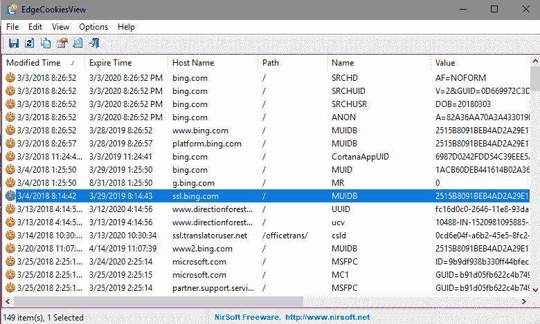Click the EdgeCookiesView title bar app icon

click(x=12, y=9)
